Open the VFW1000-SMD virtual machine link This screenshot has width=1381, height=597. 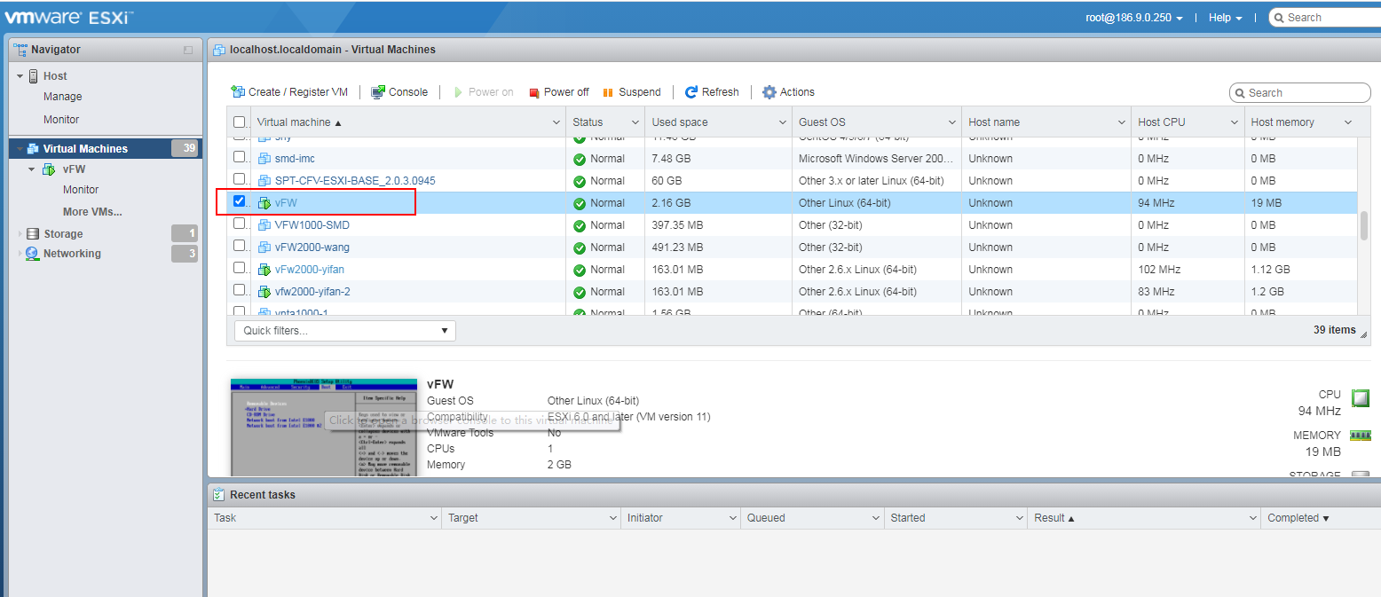tap(312, 225)
